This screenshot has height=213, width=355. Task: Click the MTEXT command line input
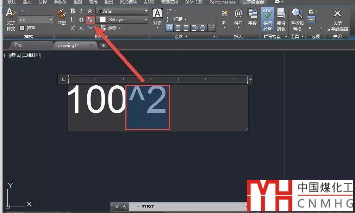pyautogui.click(x=190, y=207)
